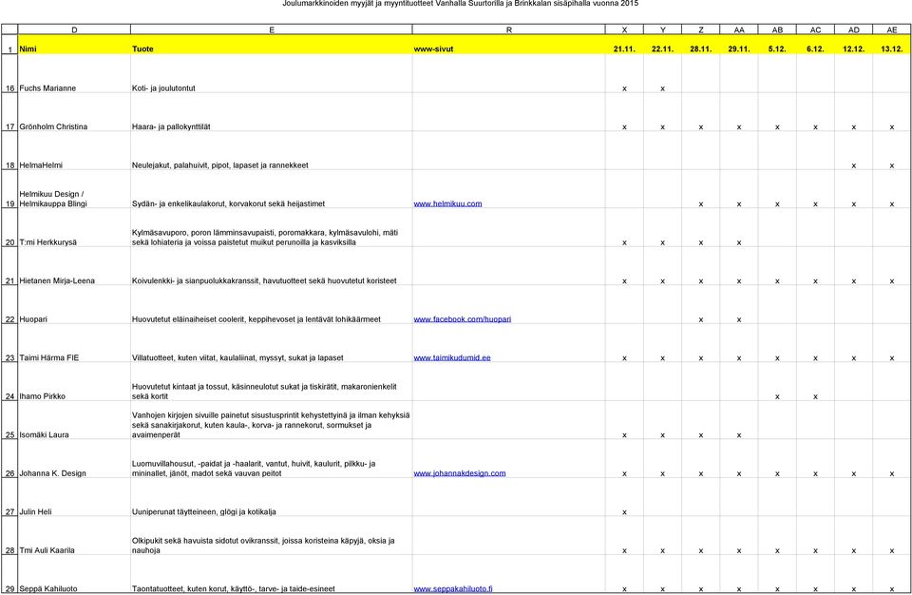Select column AA header
This screenshot has height=595, width=912.
[739, 29]
